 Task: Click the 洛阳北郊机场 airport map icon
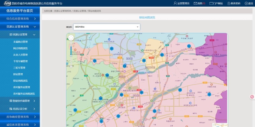coord(109,39)
